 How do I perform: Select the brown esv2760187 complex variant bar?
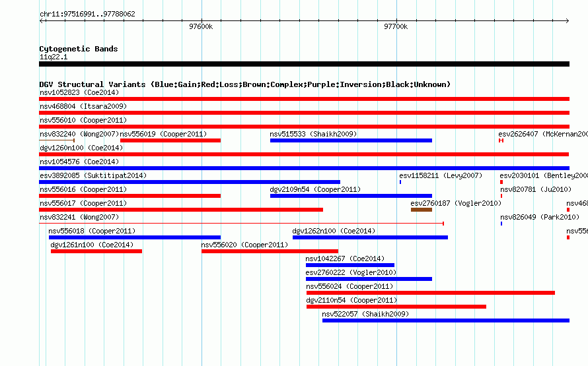(x=422, y=210)
